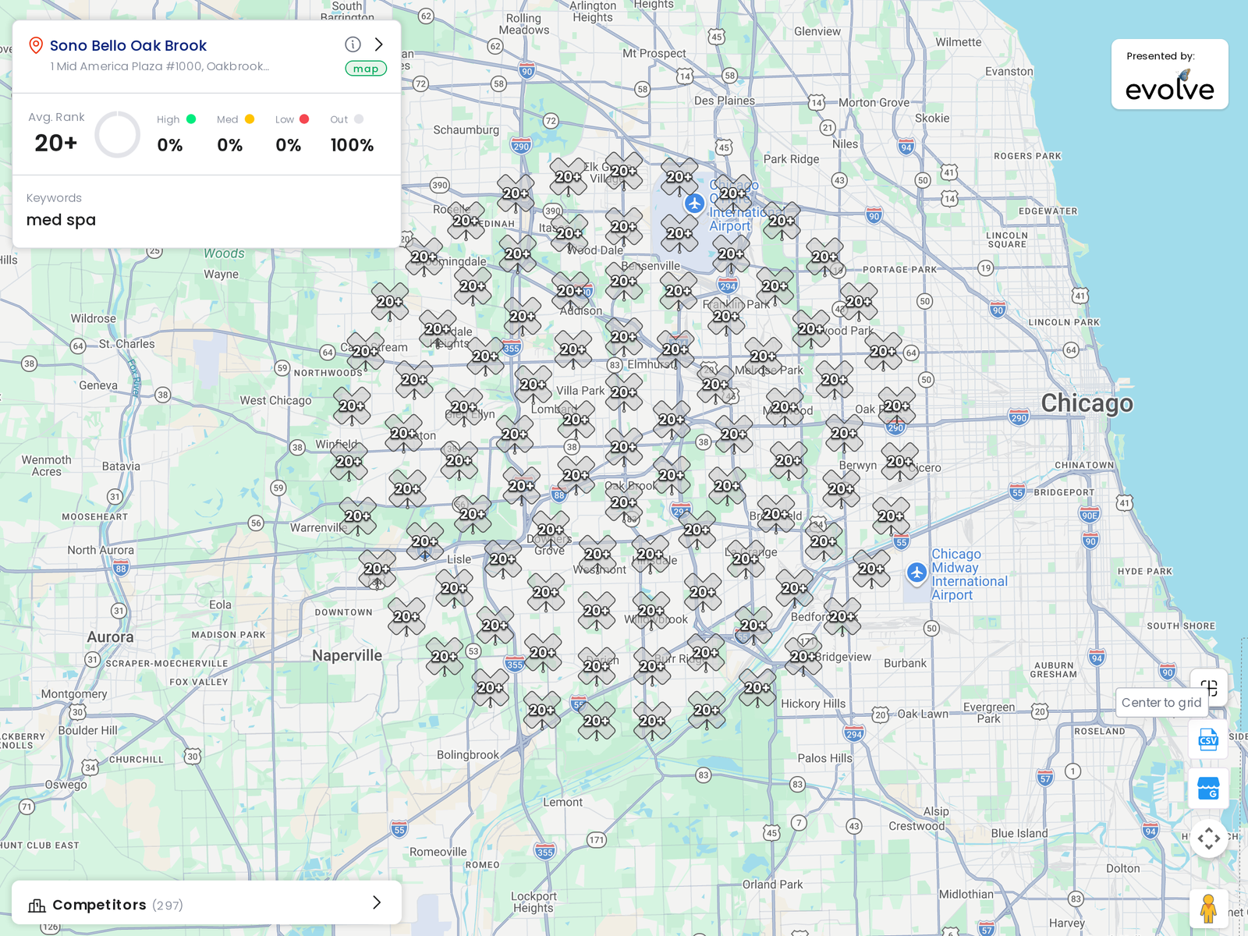Image resolution: width=1248 pixels, height=936 pixels.
Task: Click the Midway airport plane icon
Action: tap(916, 573)
